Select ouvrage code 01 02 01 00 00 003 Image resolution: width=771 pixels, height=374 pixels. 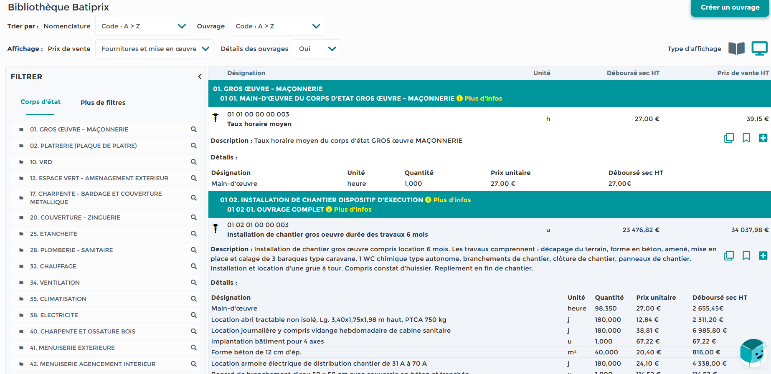tap(258, 225)
